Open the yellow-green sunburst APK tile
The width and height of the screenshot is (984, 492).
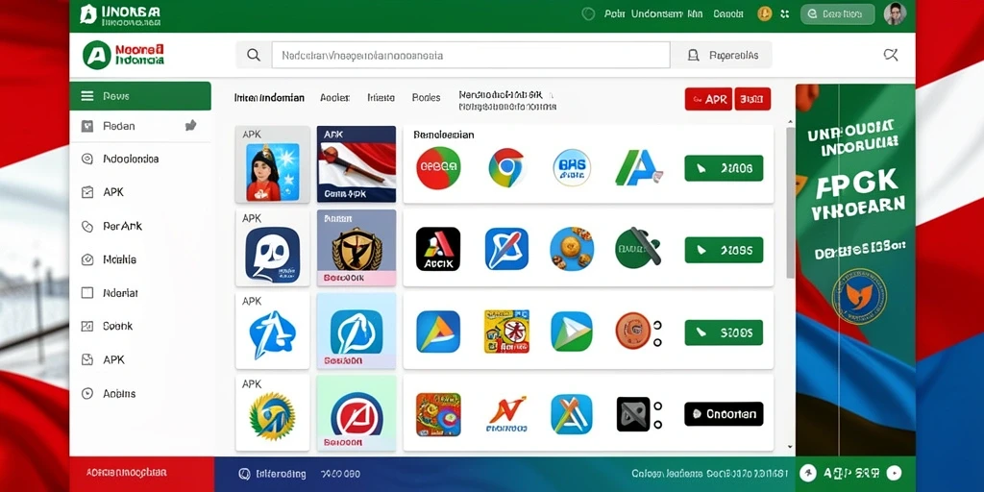(272, 413)
